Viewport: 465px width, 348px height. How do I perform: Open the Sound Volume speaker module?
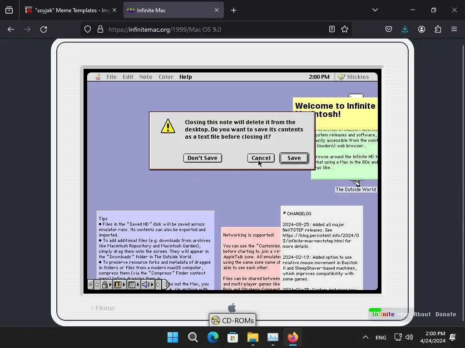click(146, 285)
